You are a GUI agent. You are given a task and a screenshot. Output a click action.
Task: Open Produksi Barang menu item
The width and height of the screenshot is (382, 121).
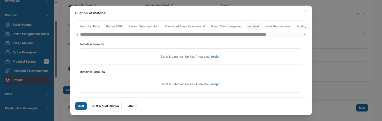pyautogui.click(x=27, y=61)
